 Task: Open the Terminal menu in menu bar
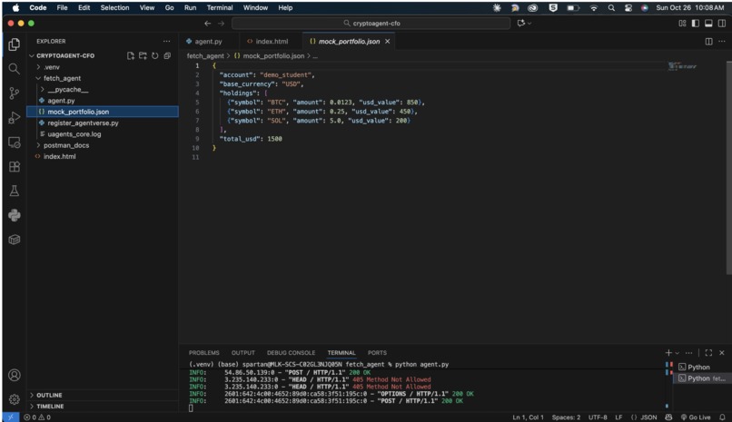click(220, 7)
